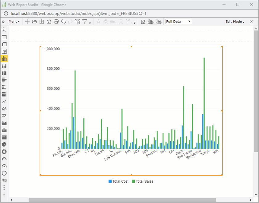Click the New report plus icon
The width and height of the screenshot is (259, 203).
tap(27, 22)
